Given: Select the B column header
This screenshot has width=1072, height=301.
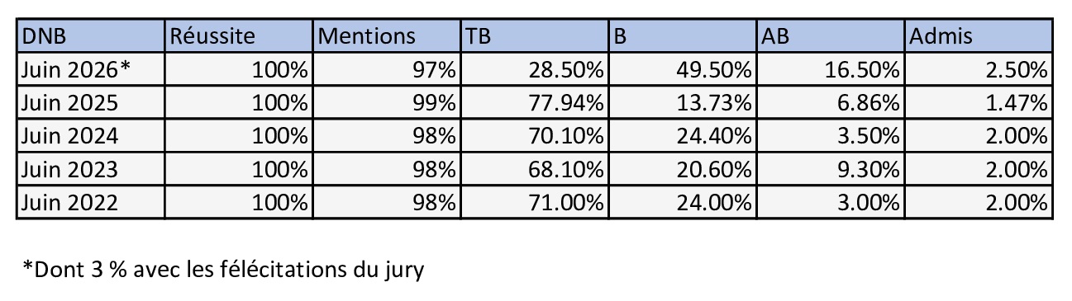Looking at the screenshot, I should [x=682, y=37].
